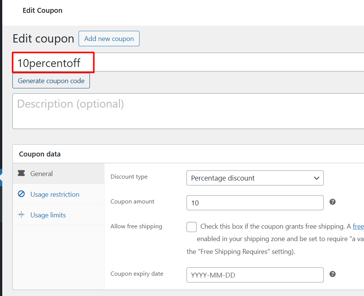
Task: Open the Usage restriction tab
Action: point(55,194)
